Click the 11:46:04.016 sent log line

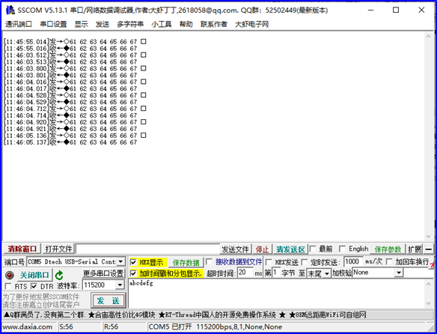[75, 82]
